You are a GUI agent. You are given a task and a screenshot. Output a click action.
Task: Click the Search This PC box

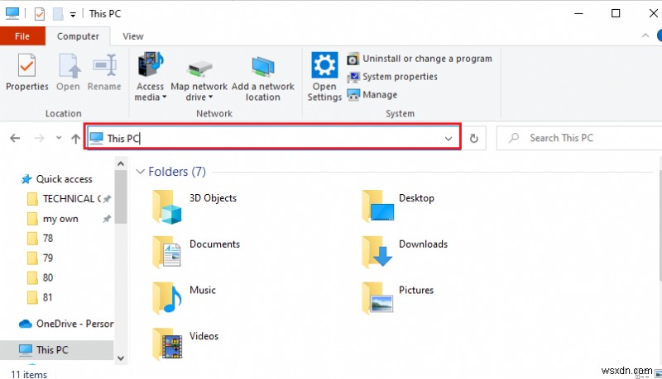coord(580,138)
